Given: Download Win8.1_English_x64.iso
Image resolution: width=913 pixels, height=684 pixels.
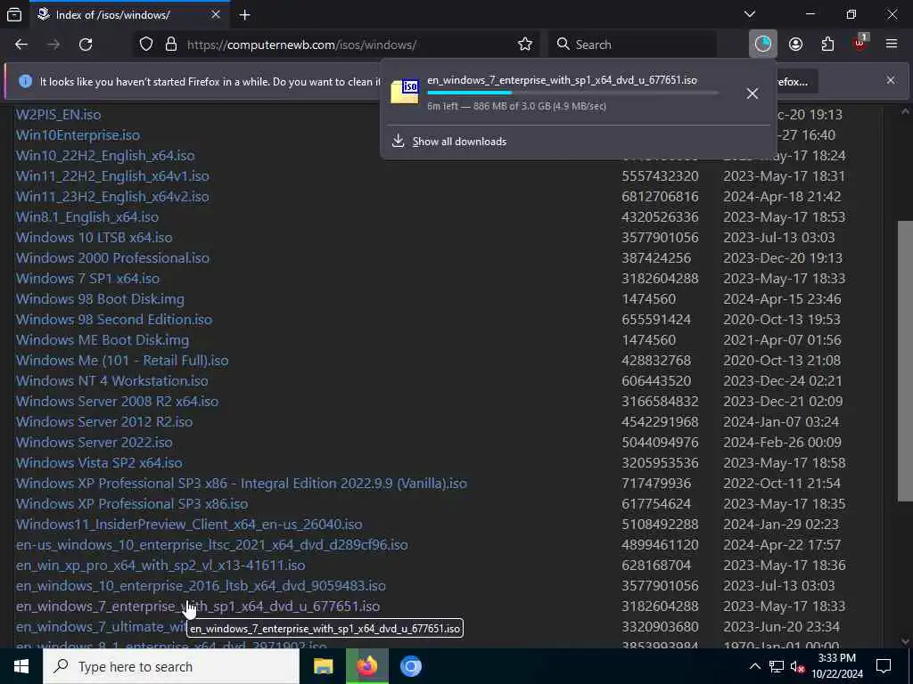Looking at the screenshot, I should point(87,217).
